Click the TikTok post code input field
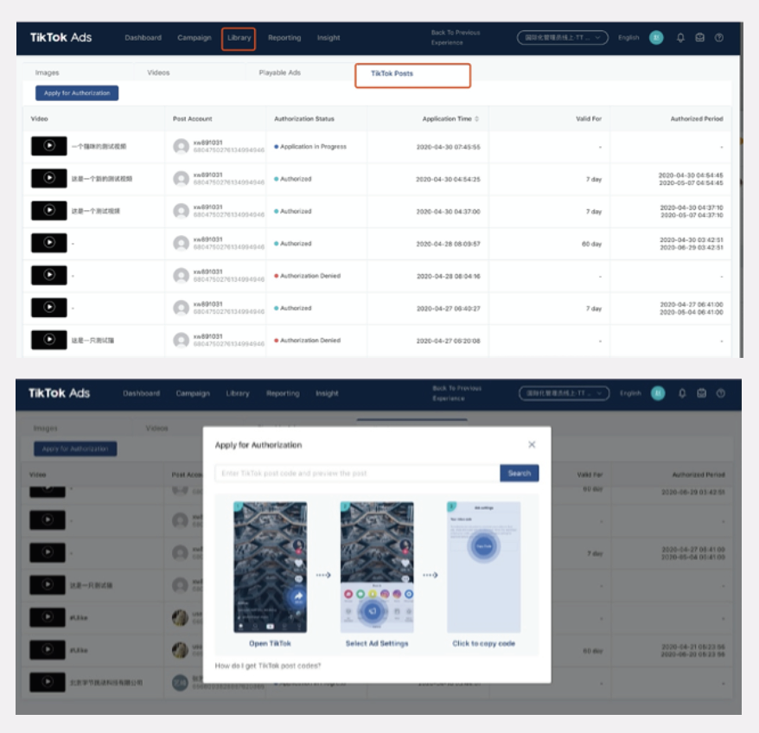This screenshot has width=759, height=733. [x=357, y=473]
